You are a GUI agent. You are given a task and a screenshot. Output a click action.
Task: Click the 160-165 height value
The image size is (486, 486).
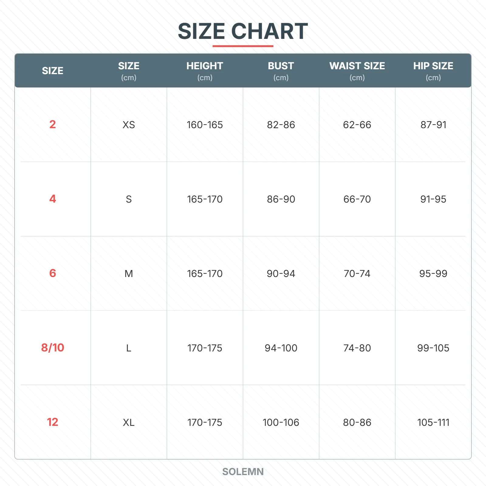[205, 125]
